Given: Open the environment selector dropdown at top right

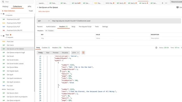Looking at the screenshot, I should (x=176, y=2).
